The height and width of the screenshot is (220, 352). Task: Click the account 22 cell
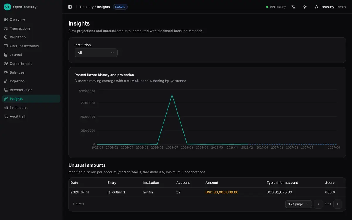coord(178,192)
